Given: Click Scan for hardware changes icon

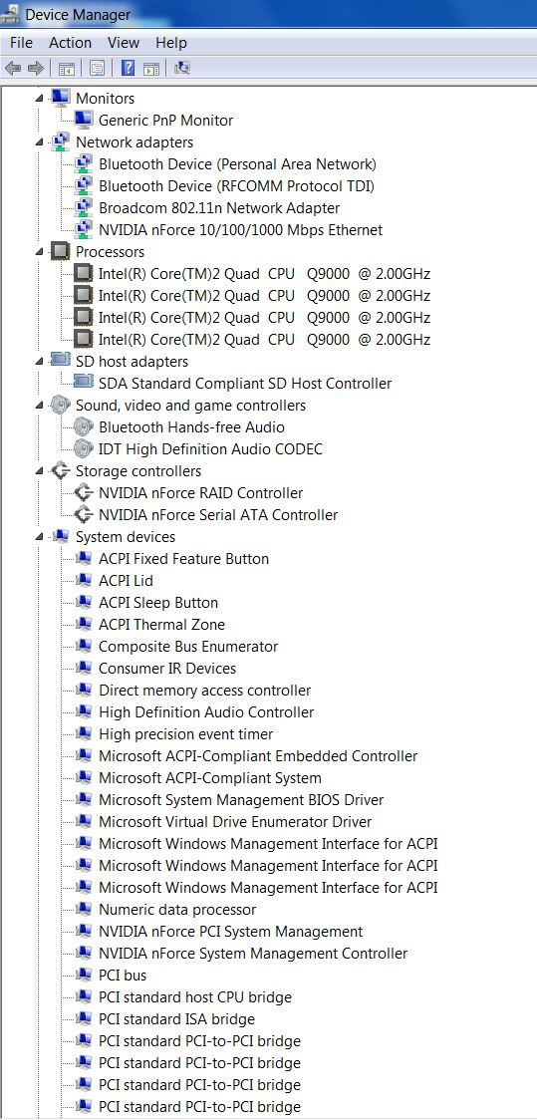Looking at the screenshot, I should 182,68.
